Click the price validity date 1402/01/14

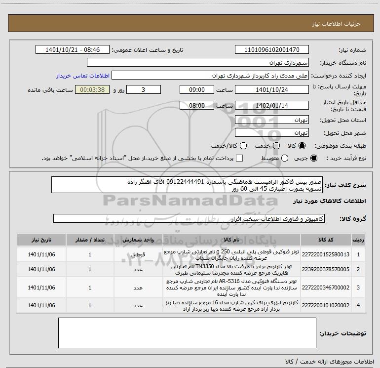(271, 106)
